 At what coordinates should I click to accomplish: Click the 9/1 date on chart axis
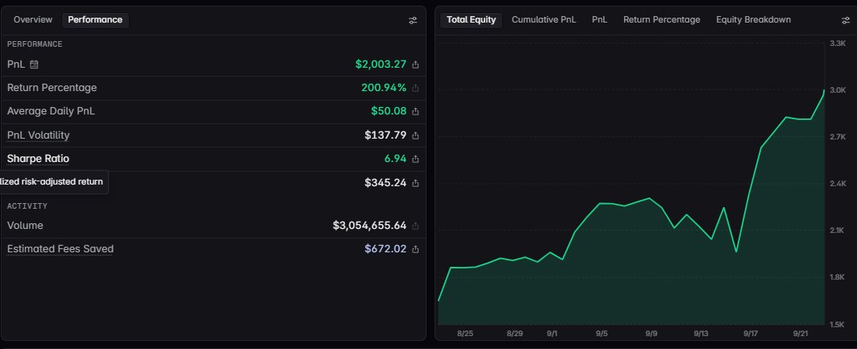[x=552, y=333]
